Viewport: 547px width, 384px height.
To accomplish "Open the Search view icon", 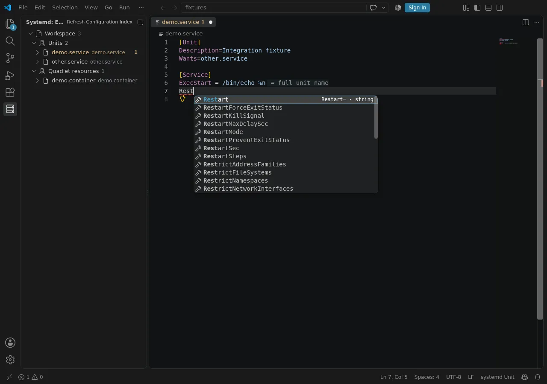I will point(10,41).
